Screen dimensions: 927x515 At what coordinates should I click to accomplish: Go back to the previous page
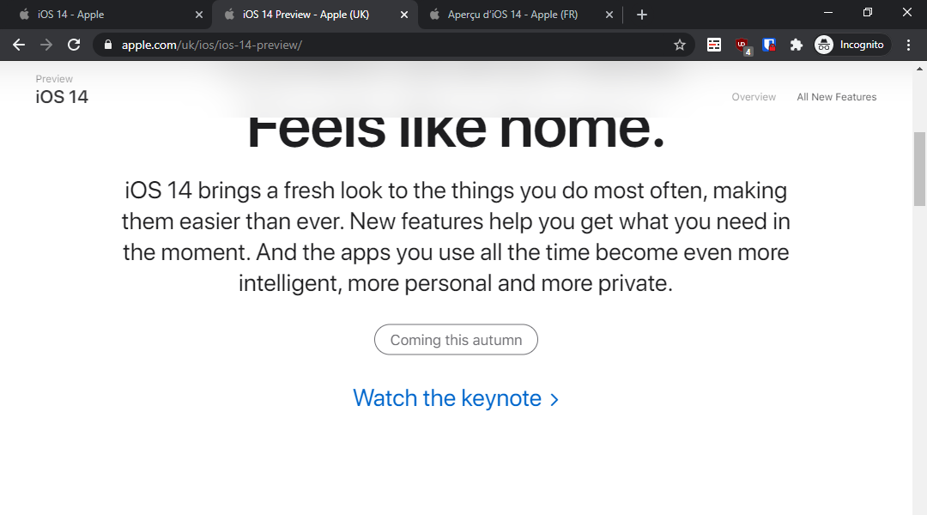pos(19,45)
